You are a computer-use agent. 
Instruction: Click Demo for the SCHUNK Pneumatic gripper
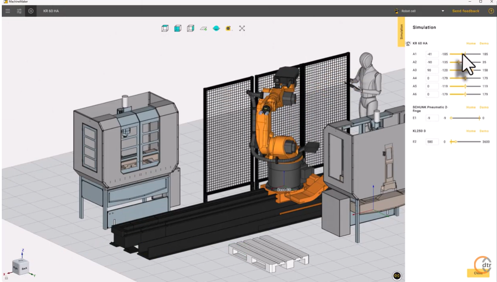pos(485,107)
